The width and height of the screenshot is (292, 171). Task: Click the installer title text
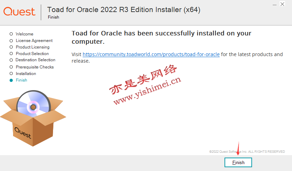(124, 10)
